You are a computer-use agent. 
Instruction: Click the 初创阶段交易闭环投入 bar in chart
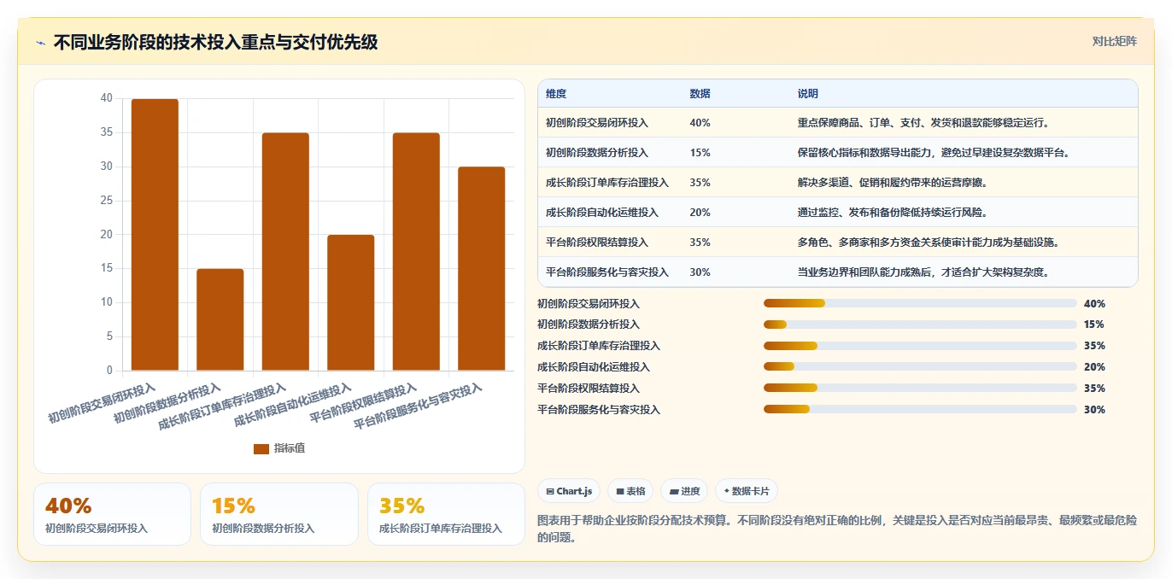(x=155, y=235)
